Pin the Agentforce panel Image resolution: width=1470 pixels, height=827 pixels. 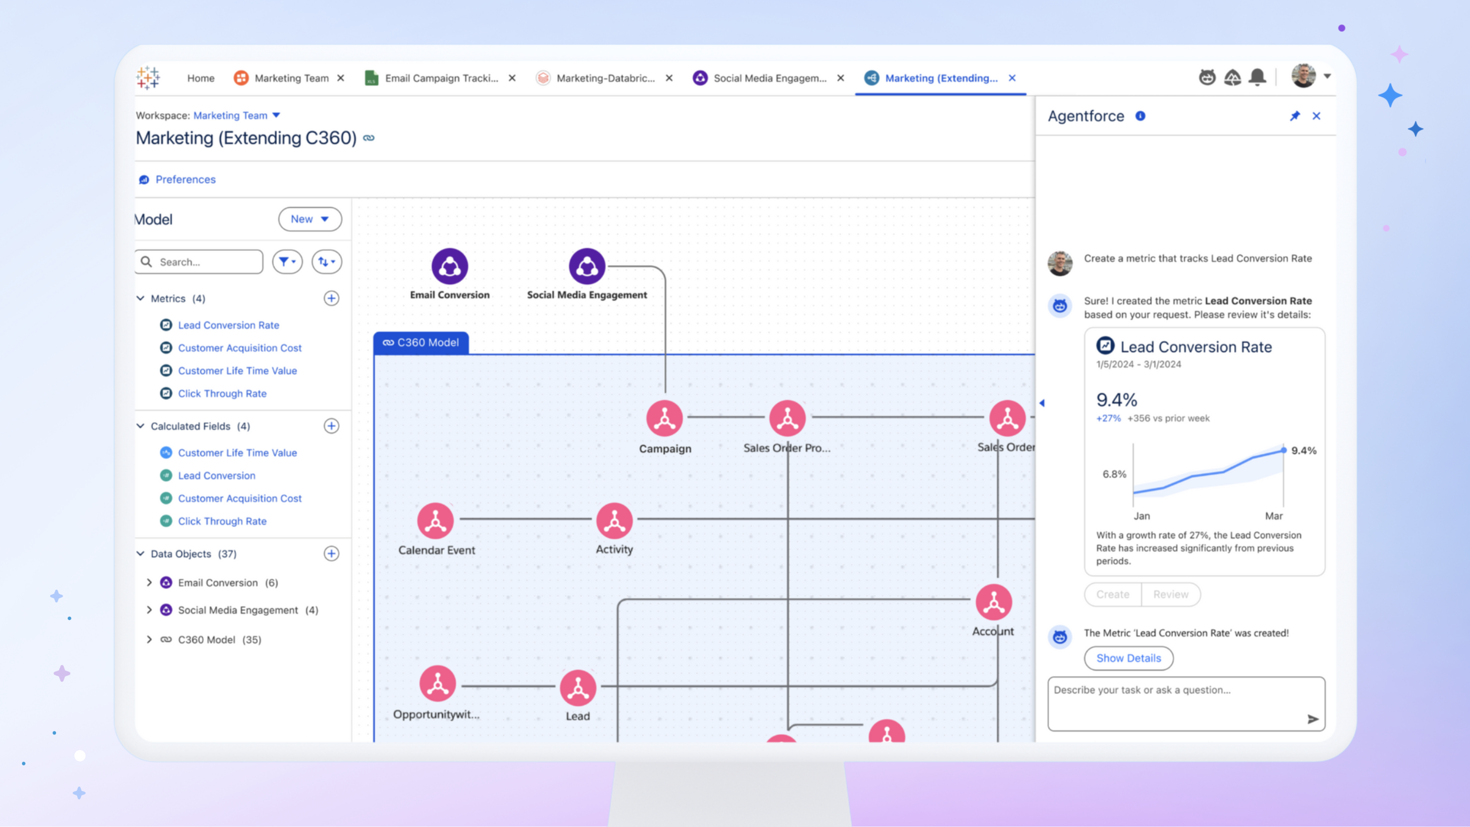click(x=1295, y=116)
